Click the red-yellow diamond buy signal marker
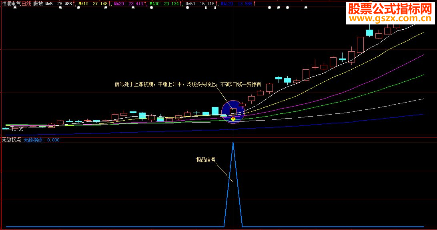Image resolution: width=437 pixels, height=230 pixels. coord(233,119)
